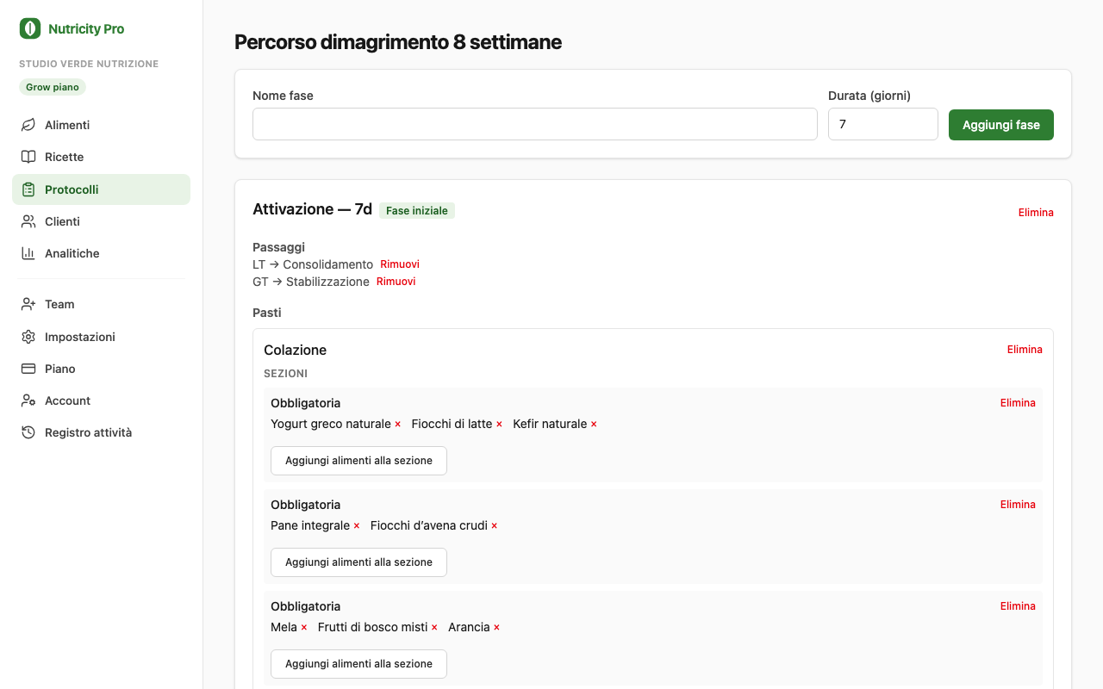Remove Mela with its ×
This screenshot has width=1103, height=689.
304,628
